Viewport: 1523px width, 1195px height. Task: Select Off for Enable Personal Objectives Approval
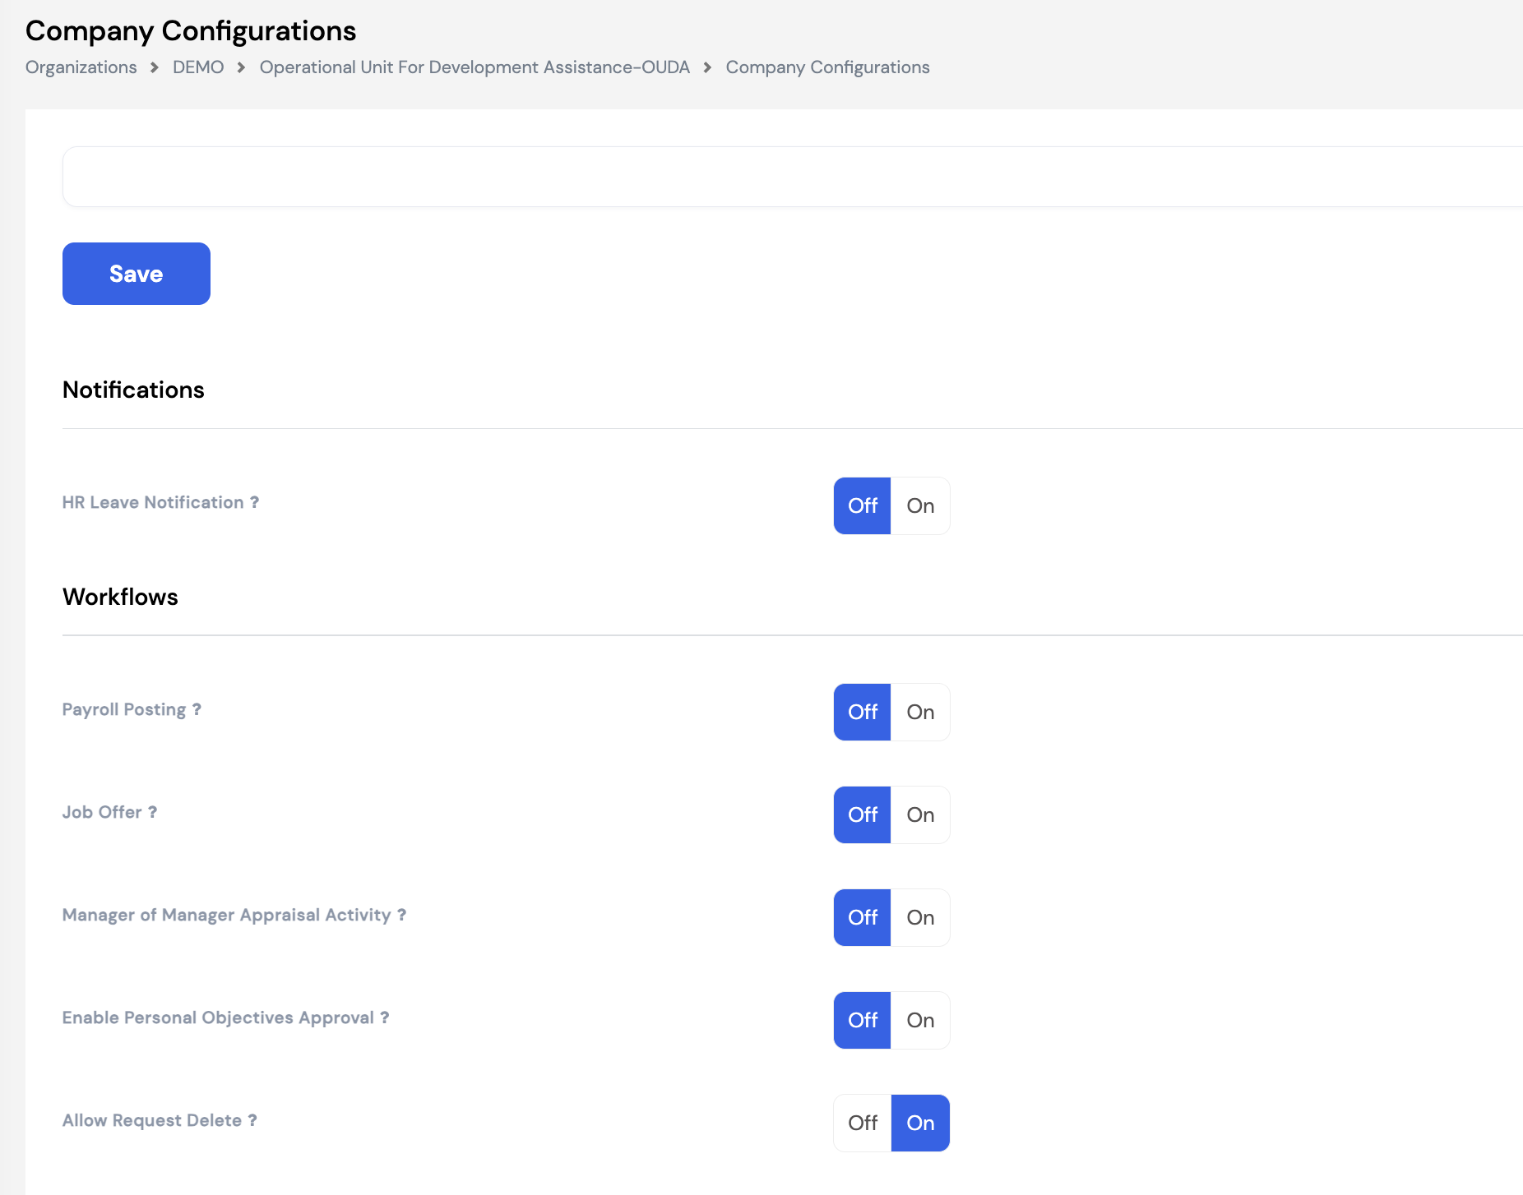coord(863,1021)
